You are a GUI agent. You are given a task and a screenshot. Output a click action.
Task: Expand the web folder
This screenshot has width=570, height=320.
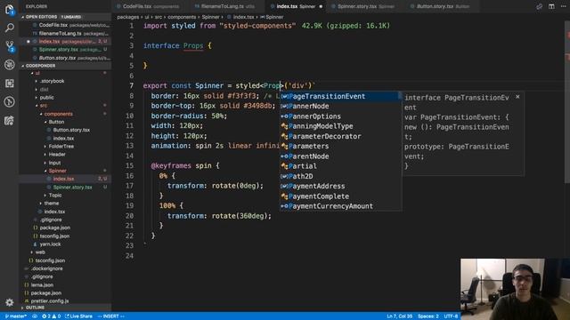[65, 252]
